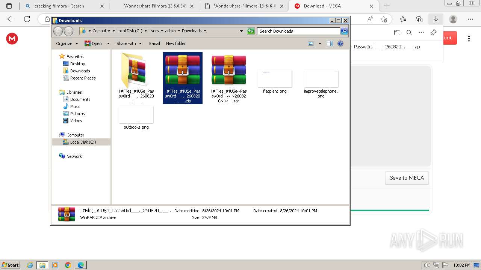
Task: Open Chrome from taskbar
Action: click(68, 265)
